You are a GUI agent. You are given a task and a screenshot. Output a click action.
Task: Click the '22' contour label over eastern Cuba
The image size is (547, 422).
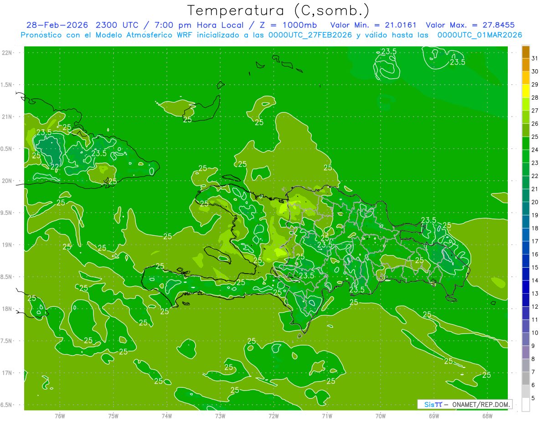click(54, 167)
